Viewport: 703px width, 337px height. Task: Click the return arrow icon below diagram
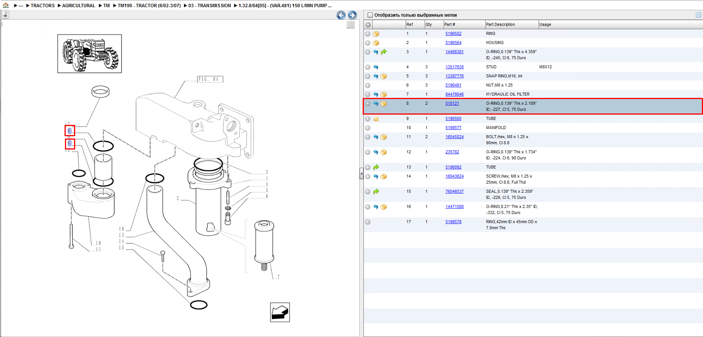280,312
